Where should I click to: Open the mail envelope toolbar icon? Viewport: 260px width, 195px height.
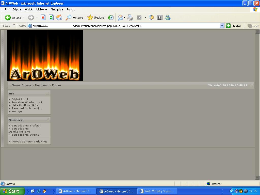point(120,18)
